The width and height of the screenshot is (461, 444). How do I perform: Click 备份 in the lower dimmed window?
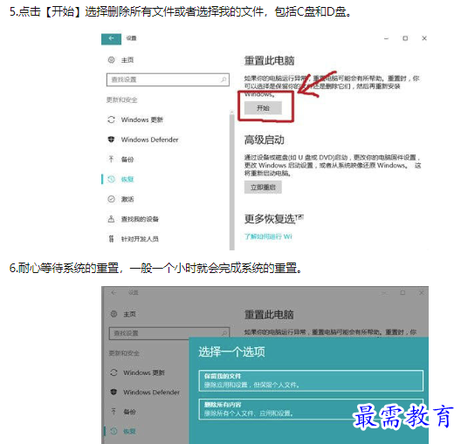(x=129, y=412)
